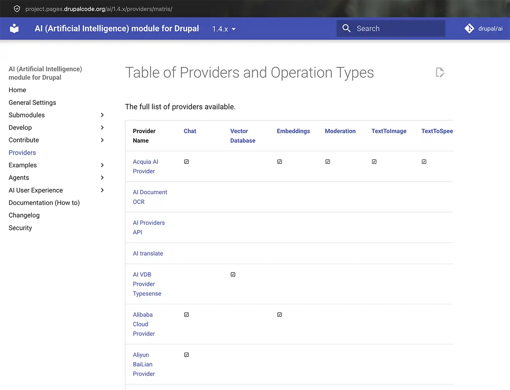The height and width of the screenshot is (390, 510).
Task: Open the Security page
Action: click(x=20, y=228)
